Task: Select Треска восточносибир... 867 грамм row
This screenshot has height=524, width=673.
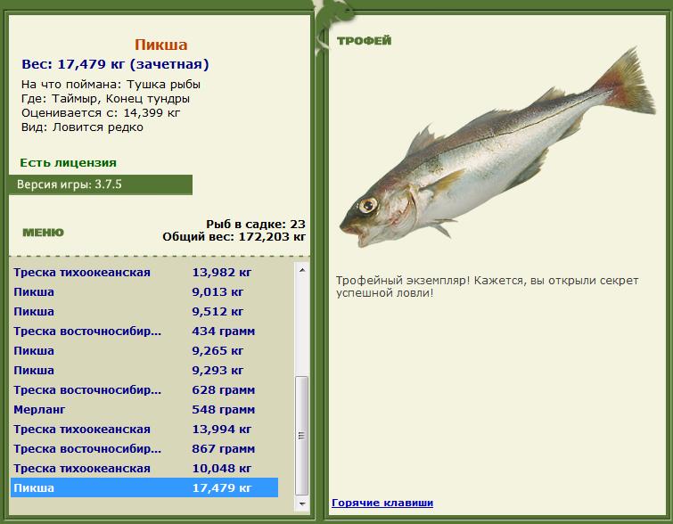Action: pyautogui.click(x=144, y=449)
